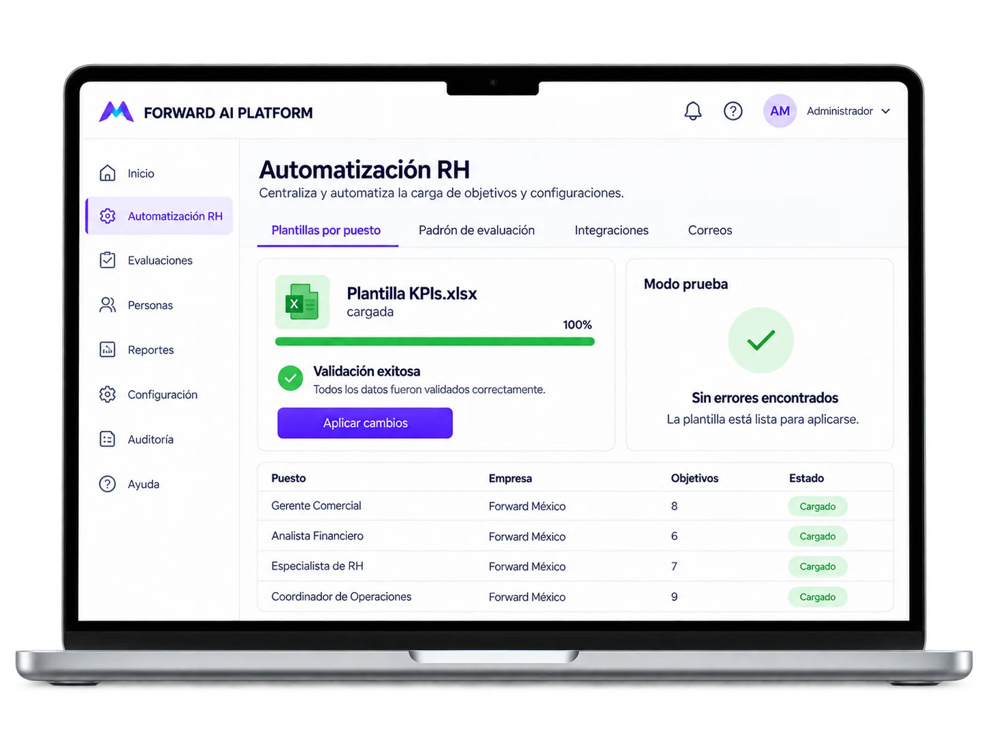Open Evaluaciones from the sidebar
The width and height of the screenshot is (986, 739).
160,261
